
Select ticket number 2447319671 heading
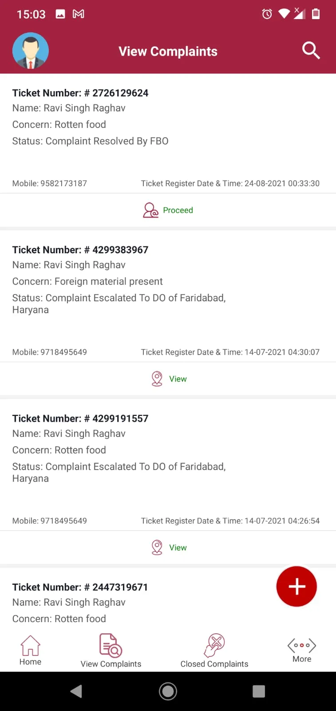[80, 587]
